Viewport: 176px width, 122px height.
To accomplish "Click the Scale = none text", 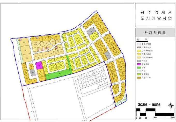I will click(149, 104).
